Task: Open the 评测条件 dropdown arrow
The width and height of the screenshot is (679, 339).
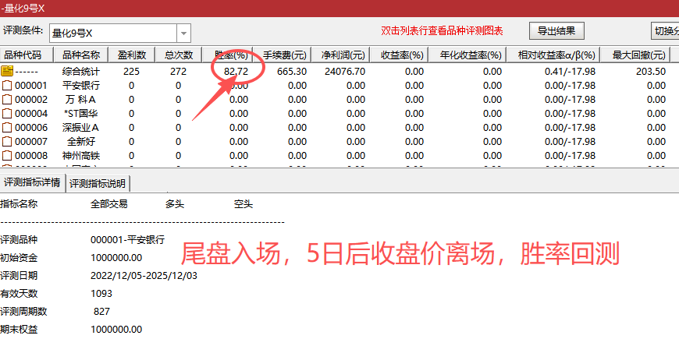Action: coord(184,33)
